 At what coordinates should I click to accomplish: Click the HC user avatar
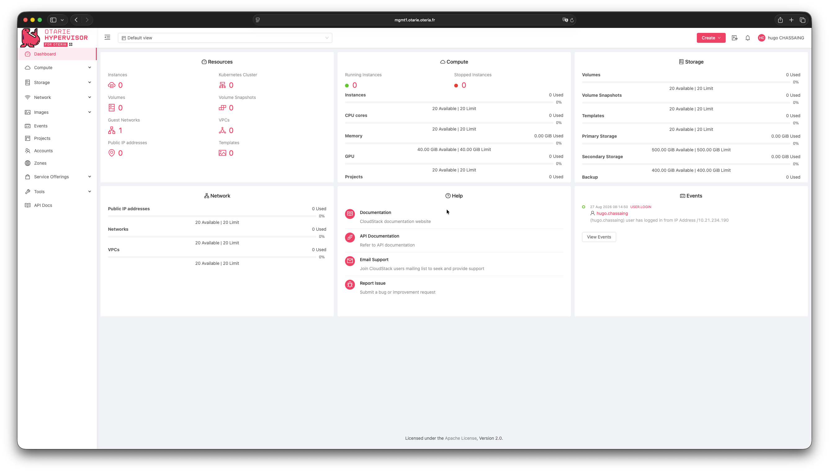pos(762,38)
